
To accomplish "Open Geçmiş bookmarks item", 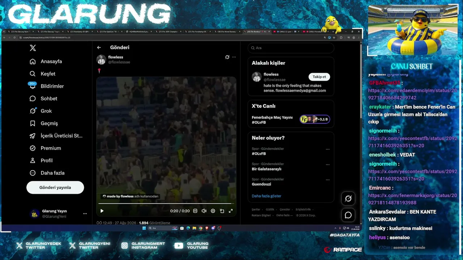I will [x=44, y=123].
